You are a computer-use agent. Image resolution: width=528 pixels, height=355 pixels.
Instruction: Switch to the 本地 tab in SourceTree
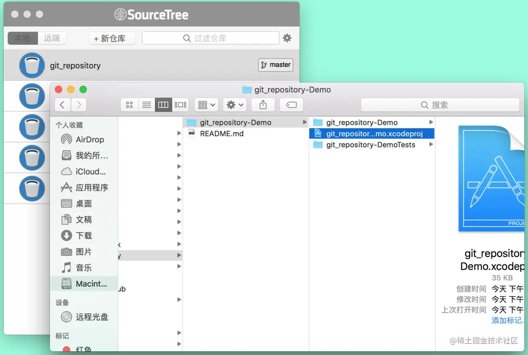click(22, 38)
